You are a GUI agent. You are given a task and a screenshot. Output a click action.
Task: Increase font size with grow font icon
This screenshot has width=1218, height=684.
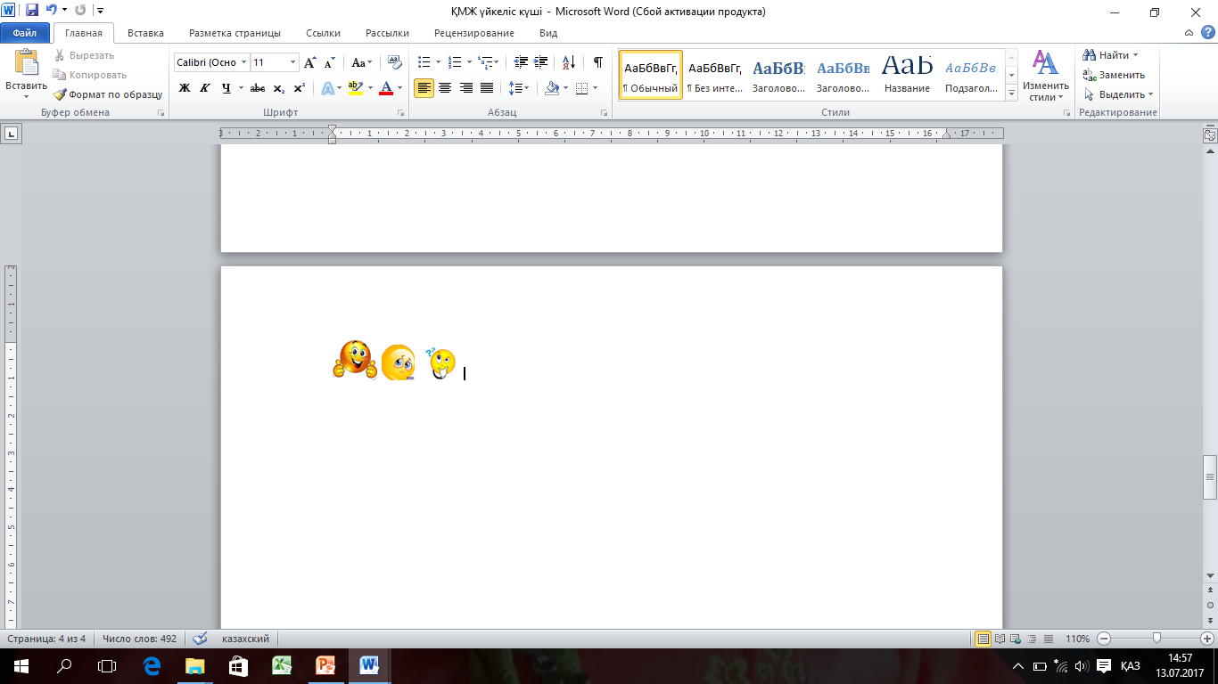coord(310,62)
